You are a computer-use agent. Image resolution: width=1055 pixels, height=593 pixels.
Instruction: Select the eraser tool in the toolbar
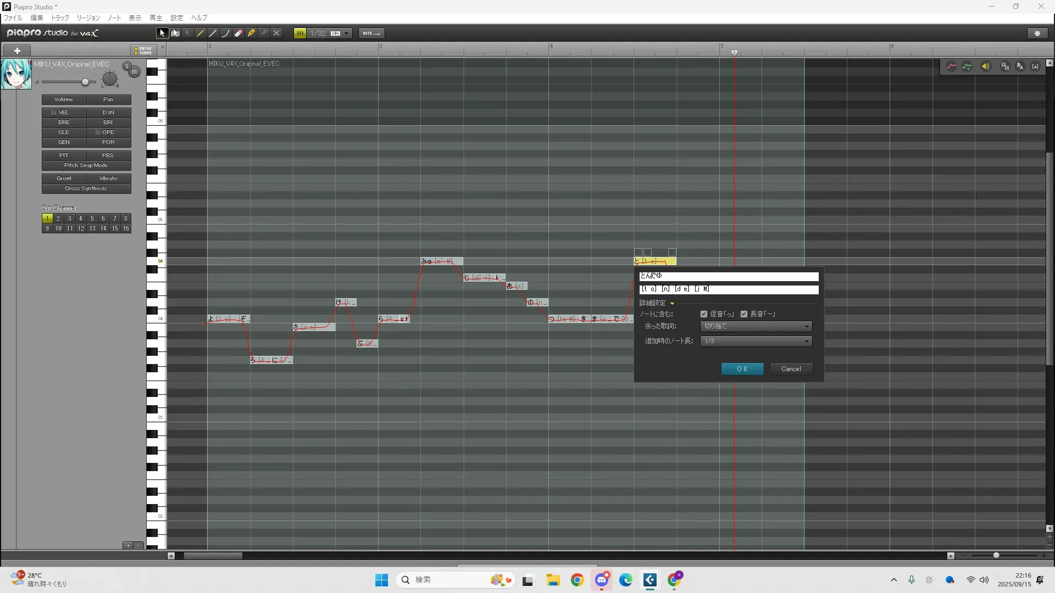pos(238,33)
